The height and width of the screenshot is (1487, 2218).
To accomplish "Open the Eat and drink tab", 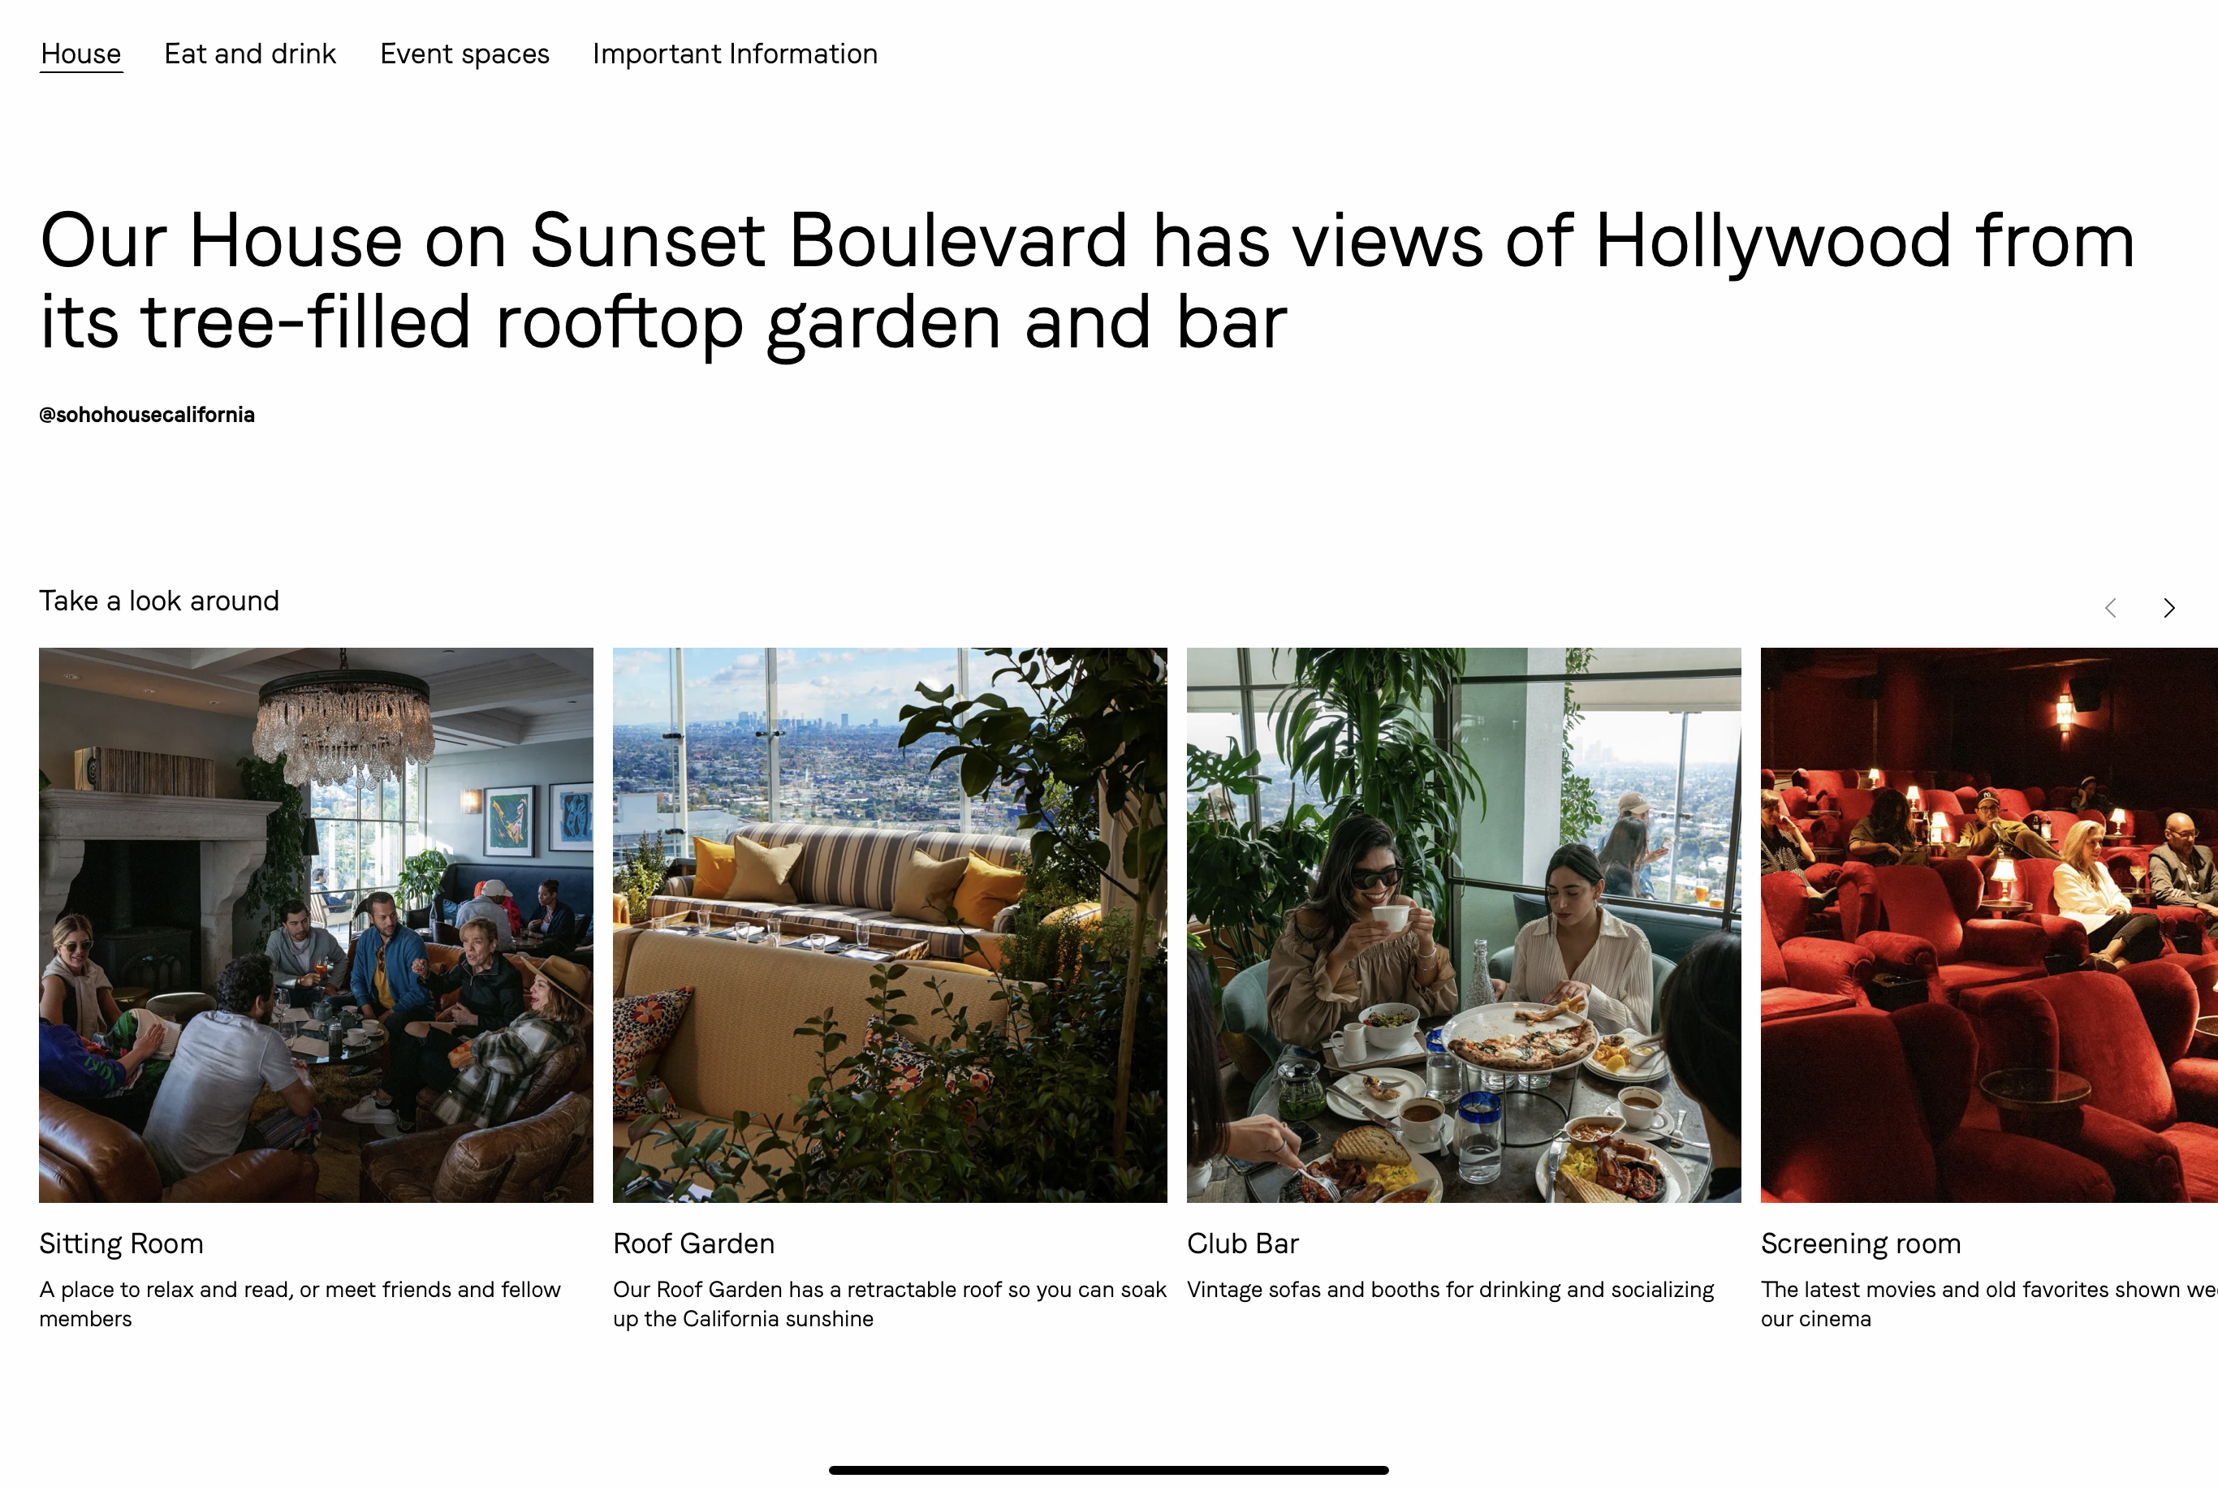I will pyautogui.click(x=250, y=54).
